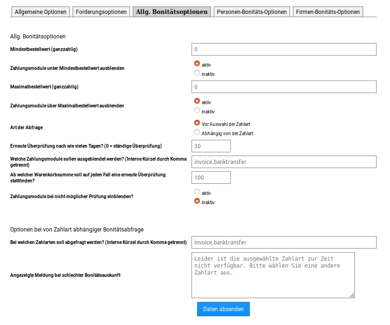Open the Allgemeine Optionen tab
This screenshot has width=390, height=325.
click(41, 12)
